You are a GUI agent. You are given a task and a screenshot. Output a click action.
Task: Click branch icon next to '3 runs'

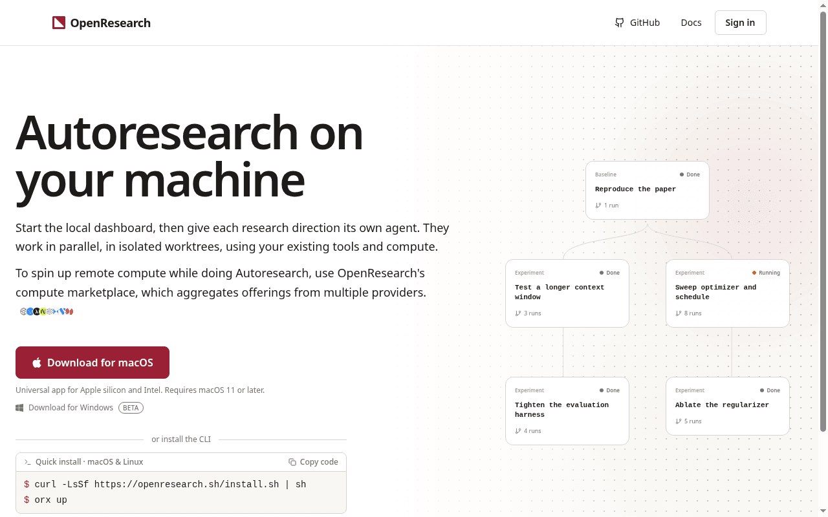pos(518,313)
